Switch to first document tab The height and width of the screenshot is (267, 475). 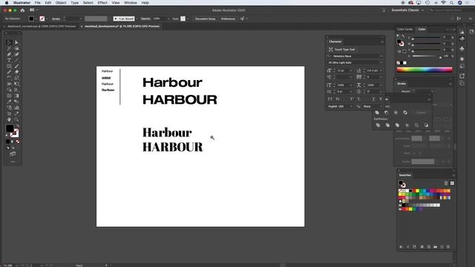[x=42, y=27]
